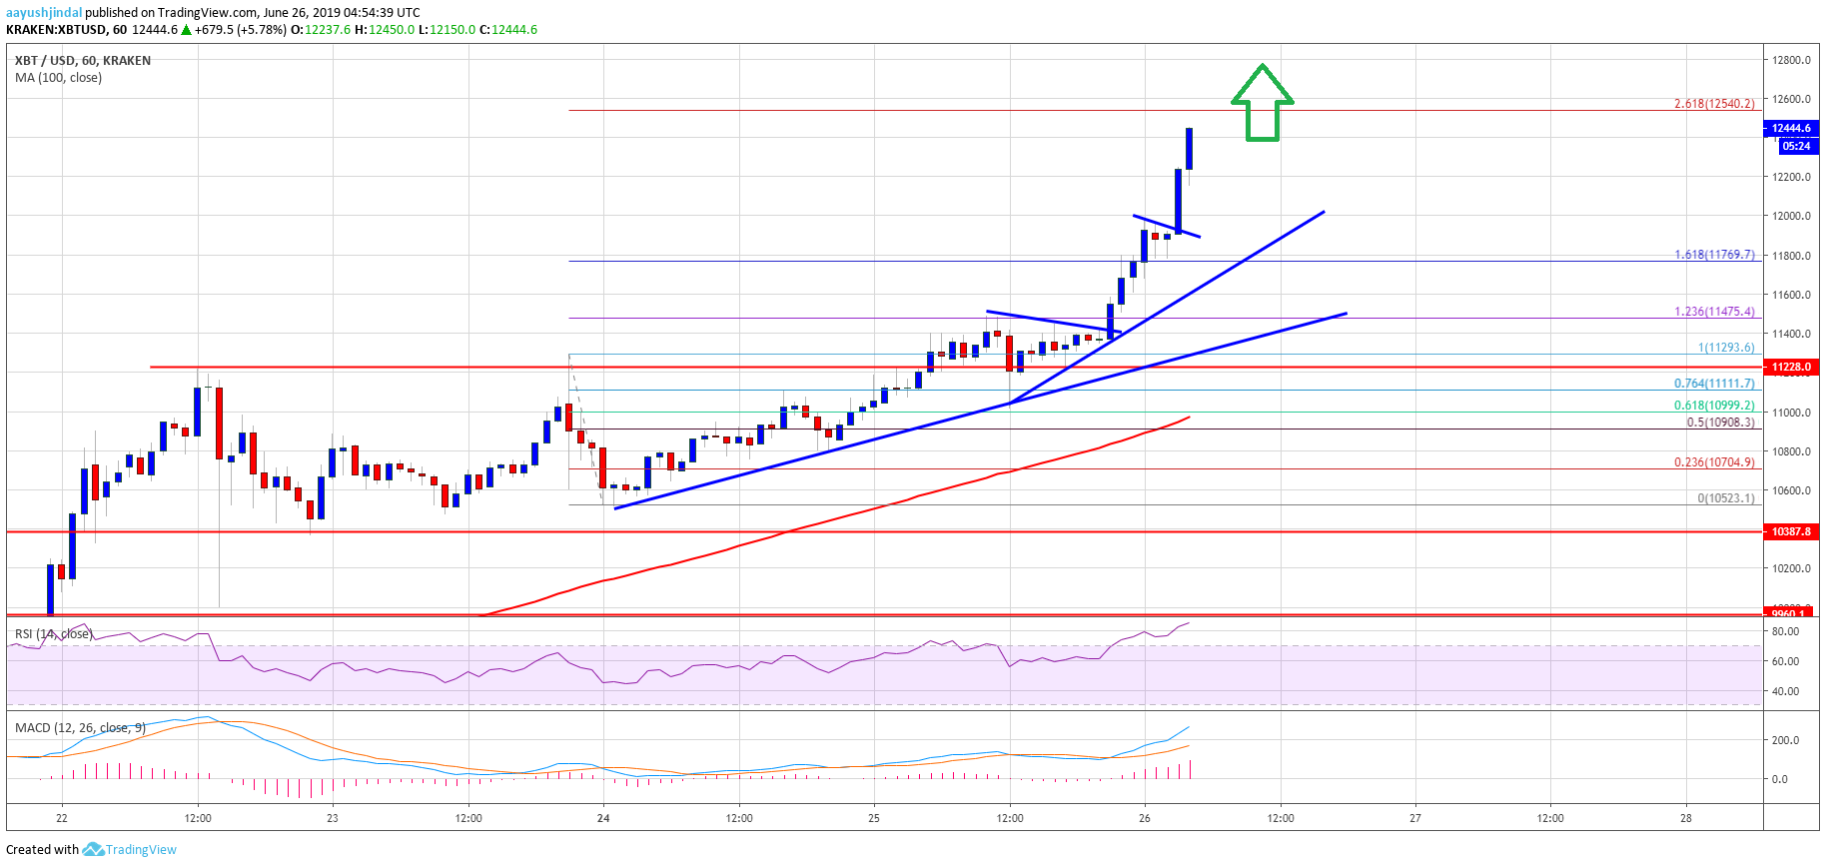Click the 05:24 candle countdown badge
1826x867 pixels.
[1796, 146]
